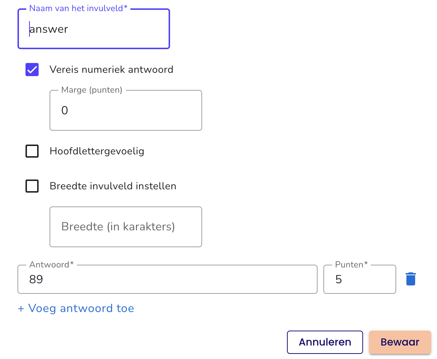Screen dimensions: 437x359
Task: Click the Breedte invulveld instellen label text
Action: (113, 186)
